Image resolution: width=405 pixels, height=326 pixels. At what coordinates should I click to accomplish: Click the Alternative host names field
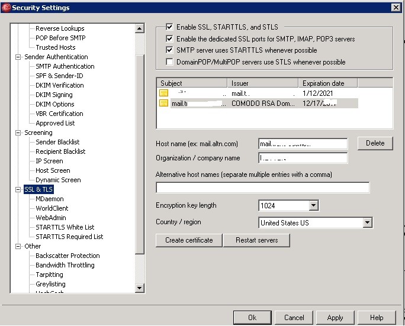tap(262, 188)
